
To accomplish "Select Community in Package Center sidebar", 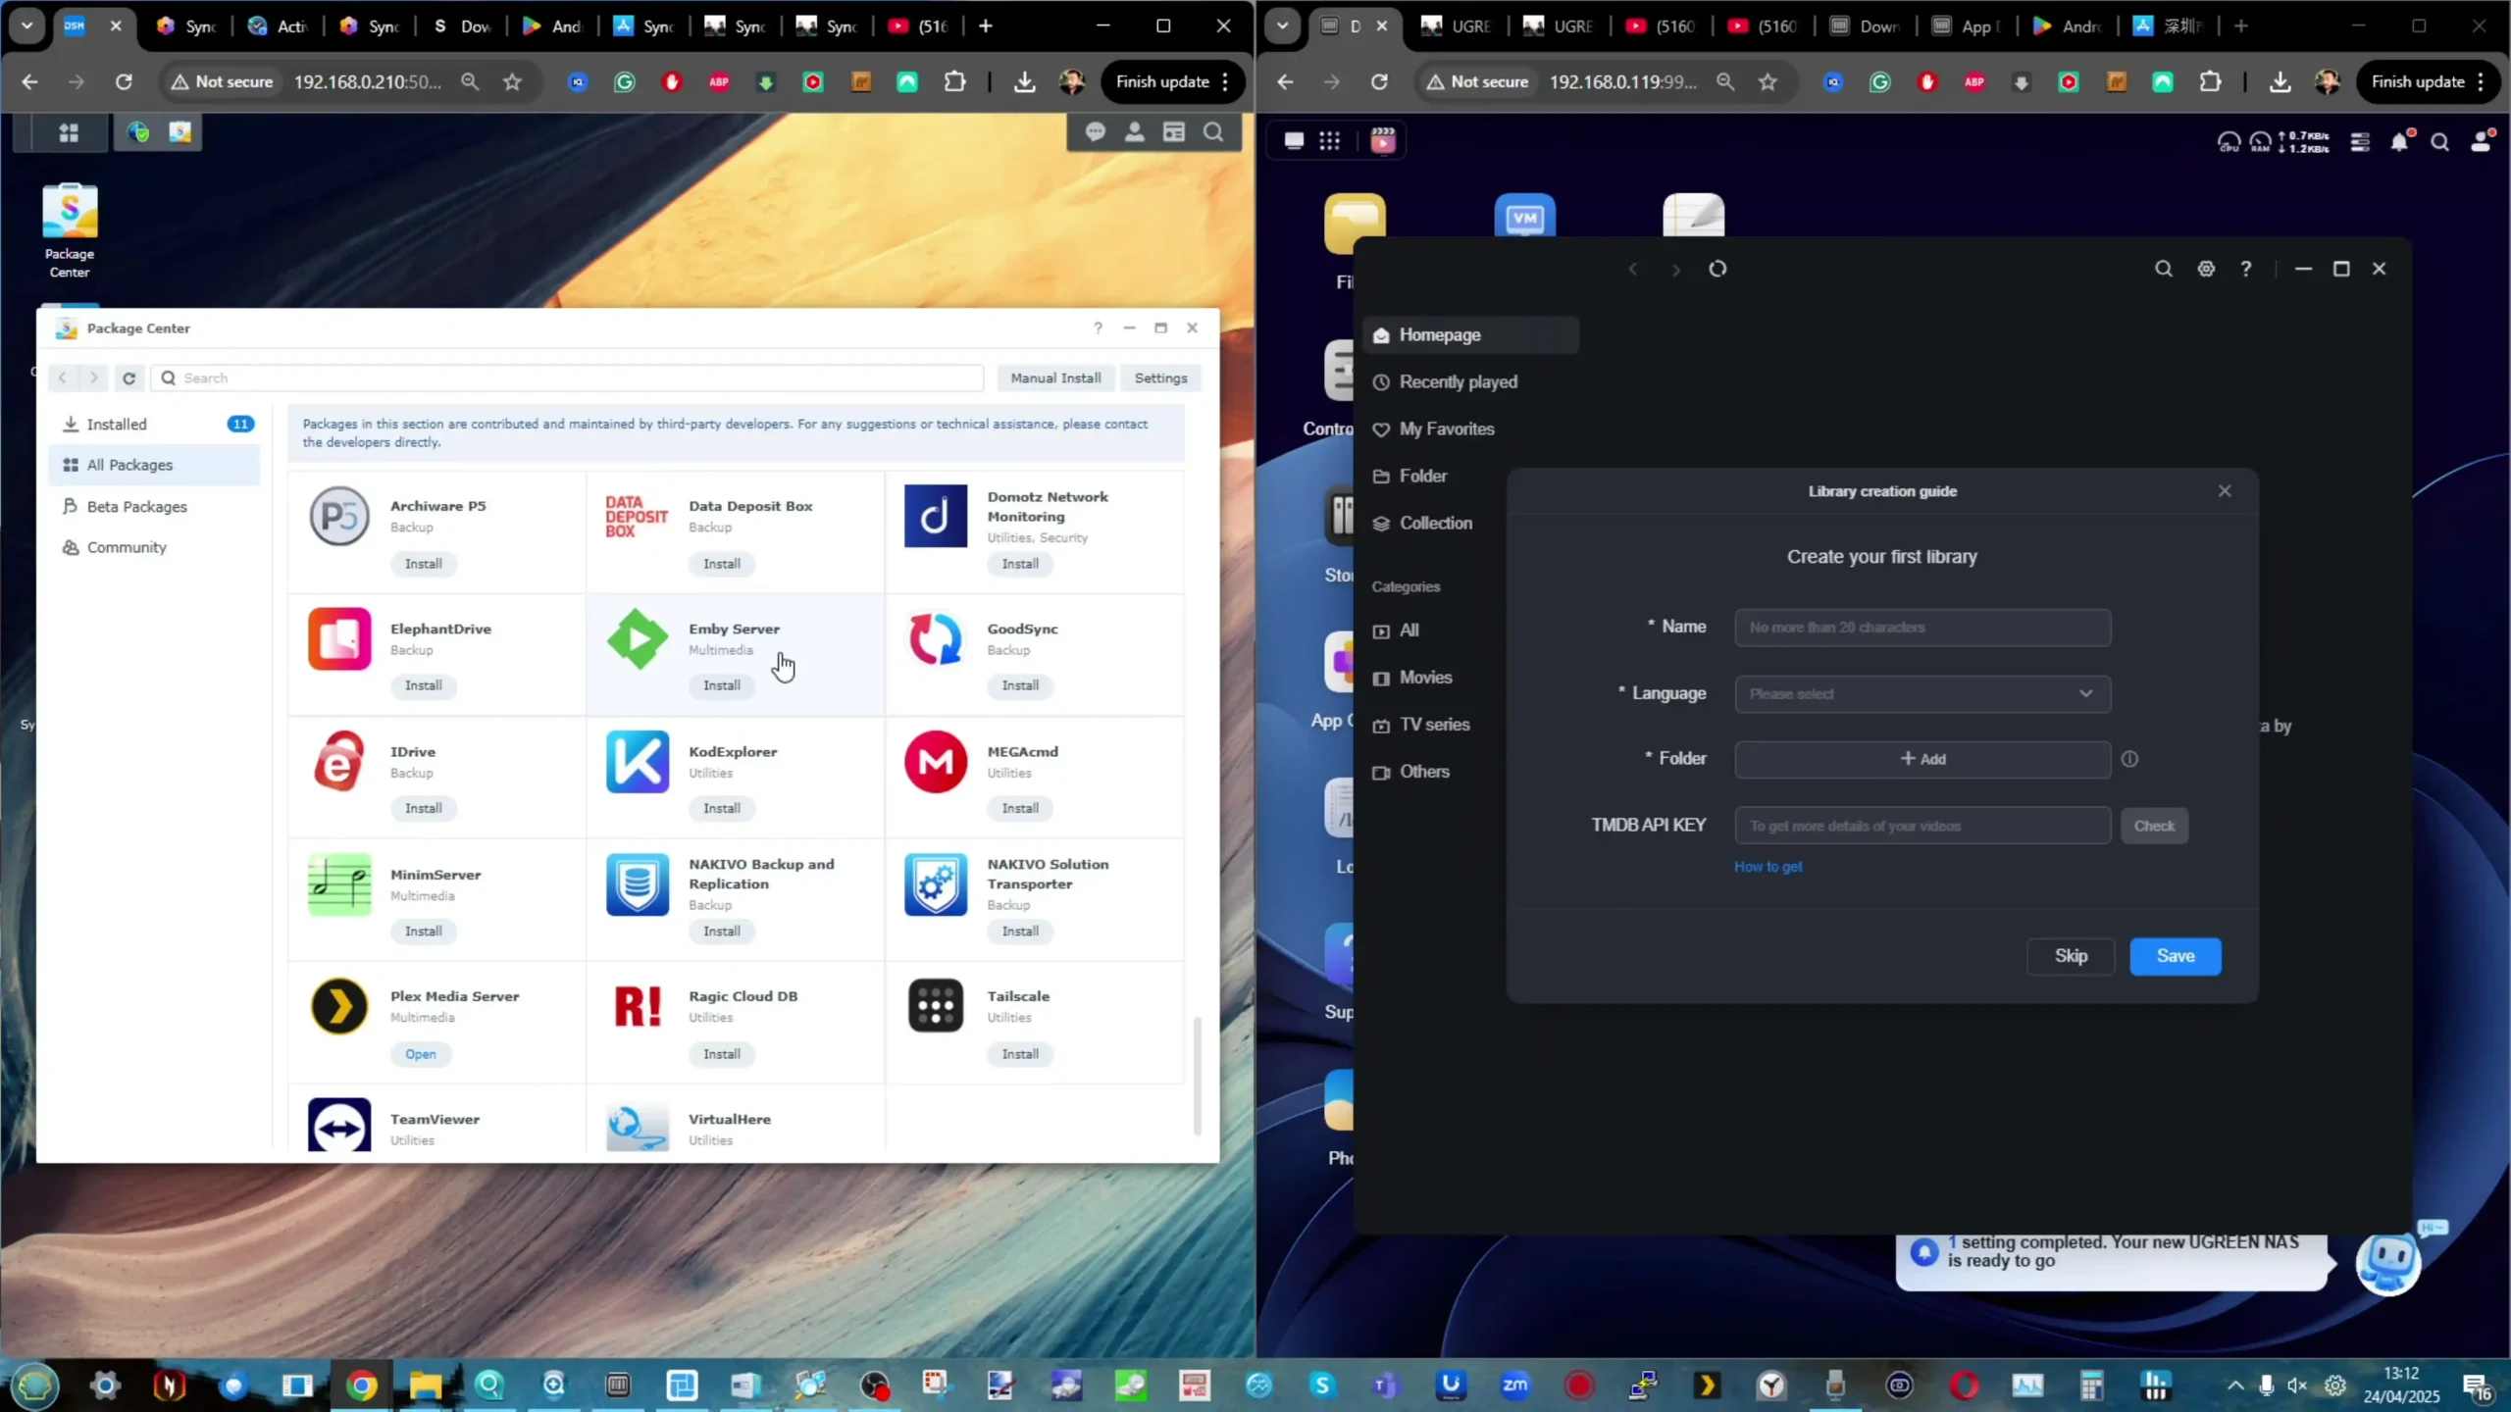I will [154, 547].
